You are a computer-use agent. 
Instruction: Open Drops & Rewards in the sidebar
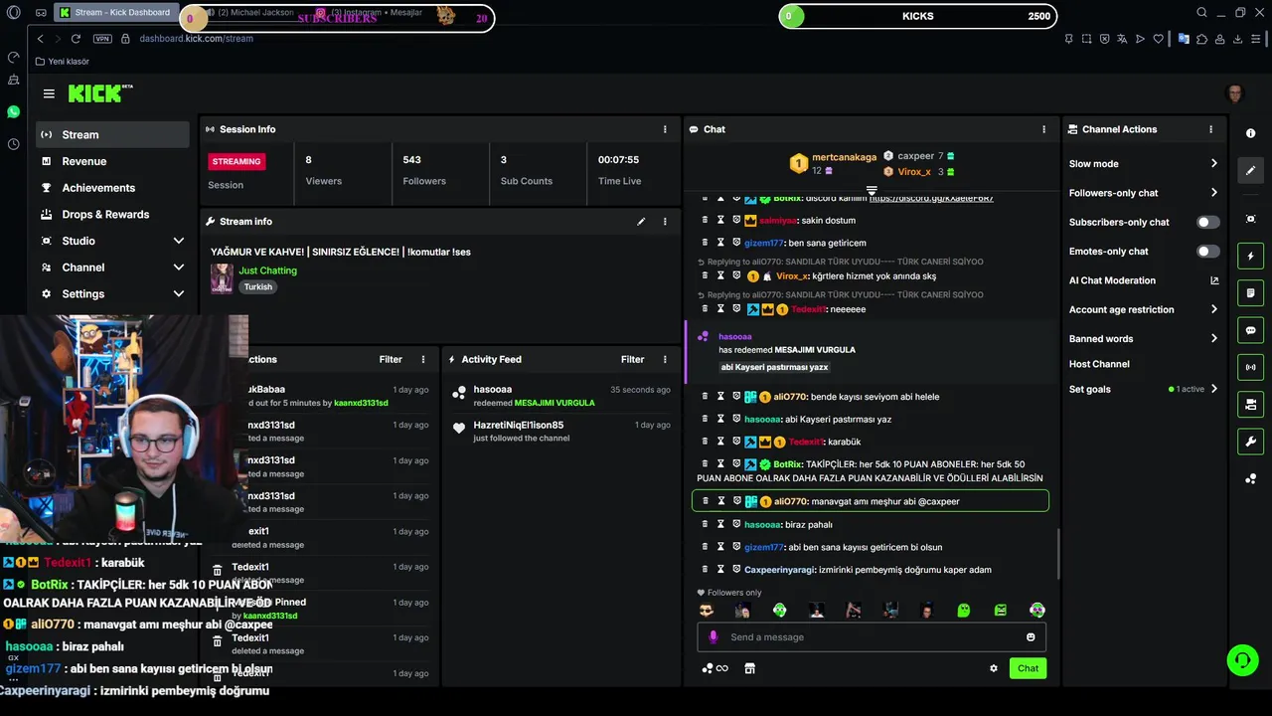tap(112, 215)
